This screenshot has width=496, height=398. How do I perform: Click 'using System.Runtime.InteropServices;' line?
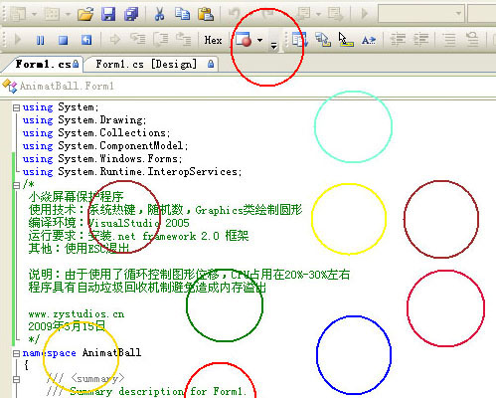coord(132,172)
